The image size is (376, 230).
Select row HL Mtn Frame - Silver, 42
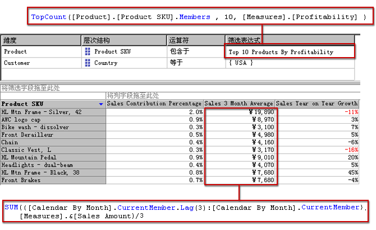[x=53, y=112]
